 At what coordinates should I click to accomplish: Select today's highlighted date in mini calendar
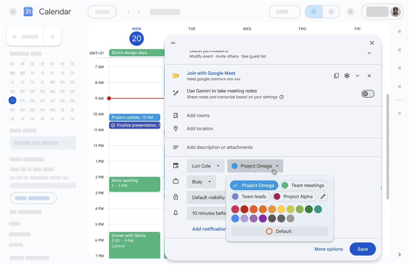12,100
